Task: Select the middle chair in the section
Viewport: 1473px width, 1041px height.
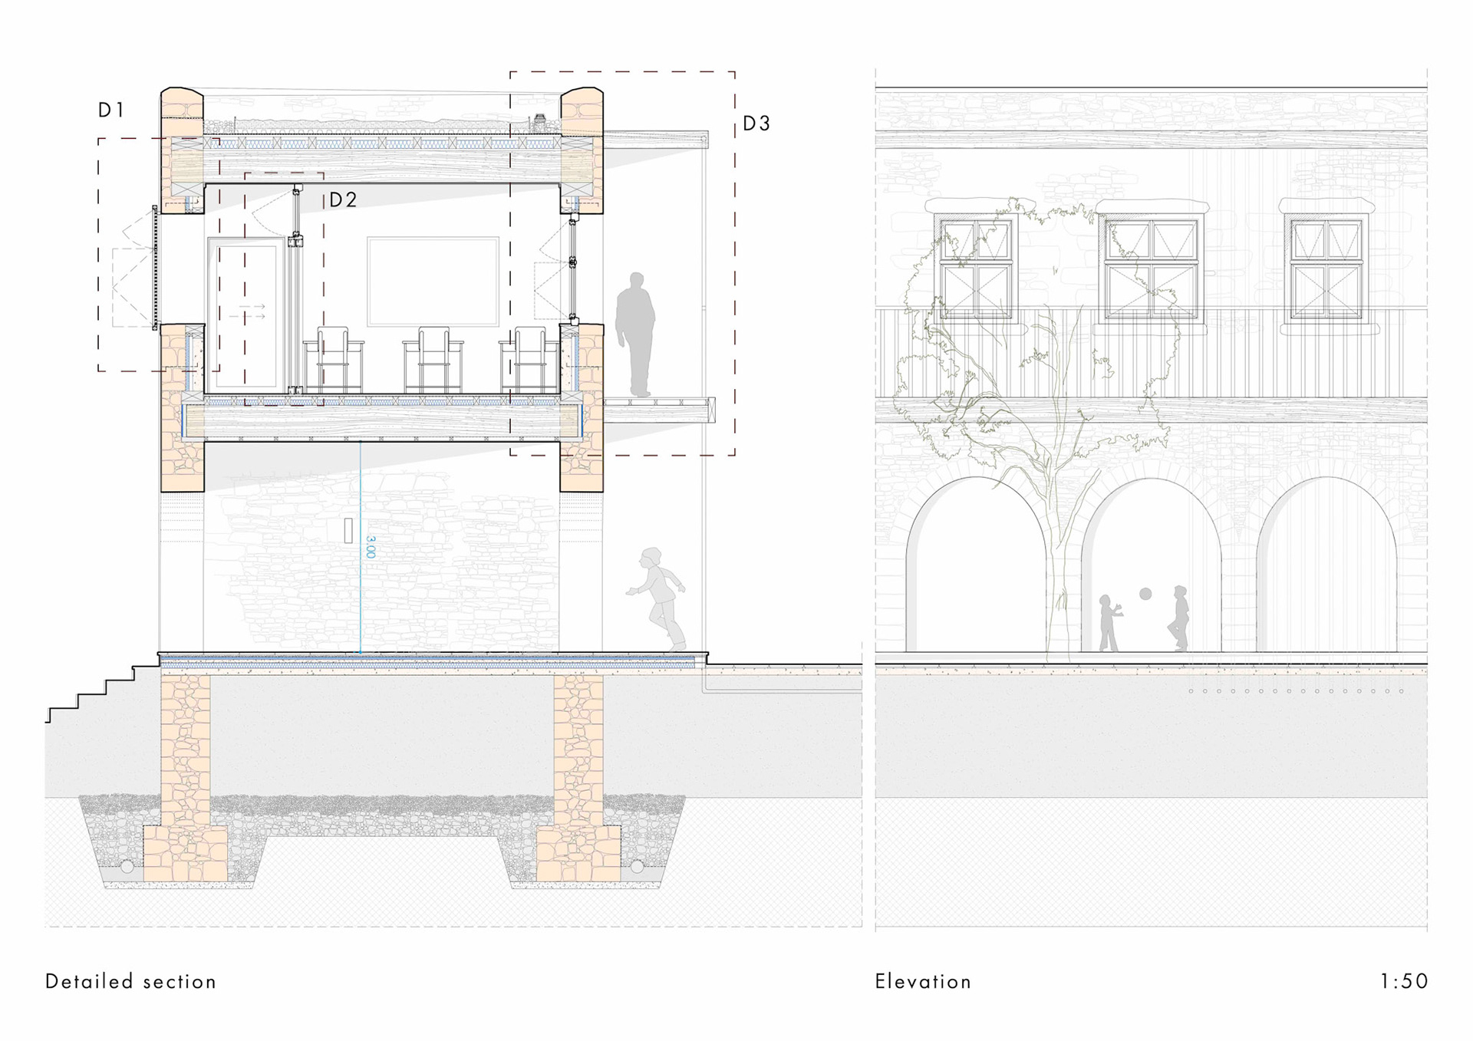Action: tap(433, 359)
